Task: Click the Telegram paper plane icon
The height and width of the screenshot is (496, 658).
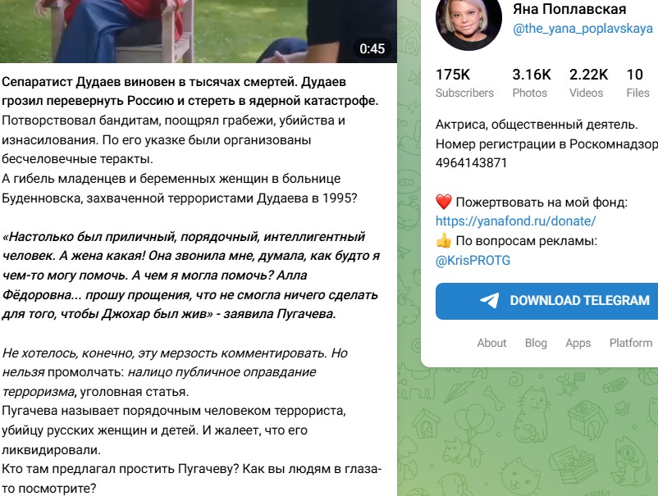Action: pos(489,301)
